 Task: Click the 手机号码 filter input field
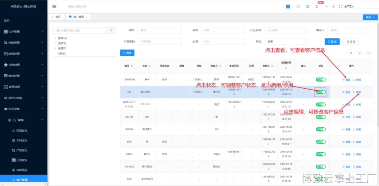pos(160,42)
